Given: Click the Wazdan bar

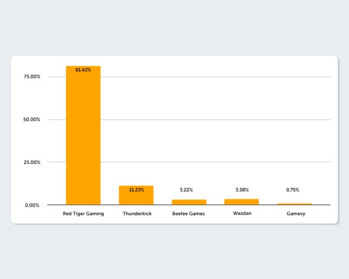Looking at the screenshot, I should point(242,202).
